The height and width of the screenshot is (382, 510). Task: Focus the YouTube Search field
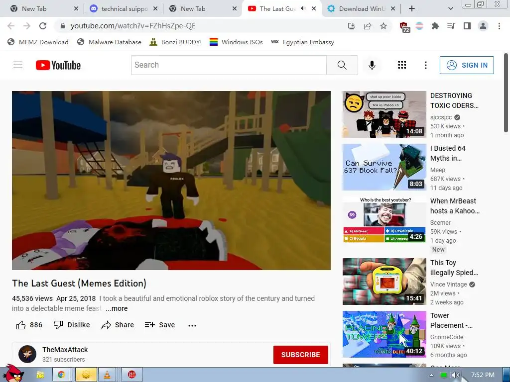point(229,65)
